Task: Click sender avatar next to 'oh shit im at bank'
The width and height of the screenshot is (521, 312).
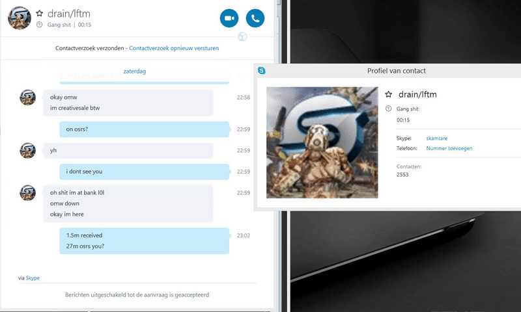Action: point(27,193)
